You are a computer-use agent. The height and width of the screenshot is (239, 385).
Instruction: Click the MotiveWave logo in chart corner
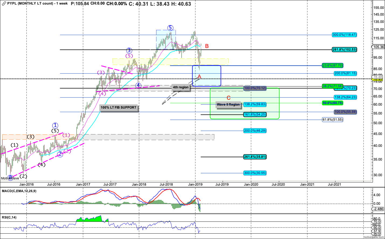pos(10,178)
